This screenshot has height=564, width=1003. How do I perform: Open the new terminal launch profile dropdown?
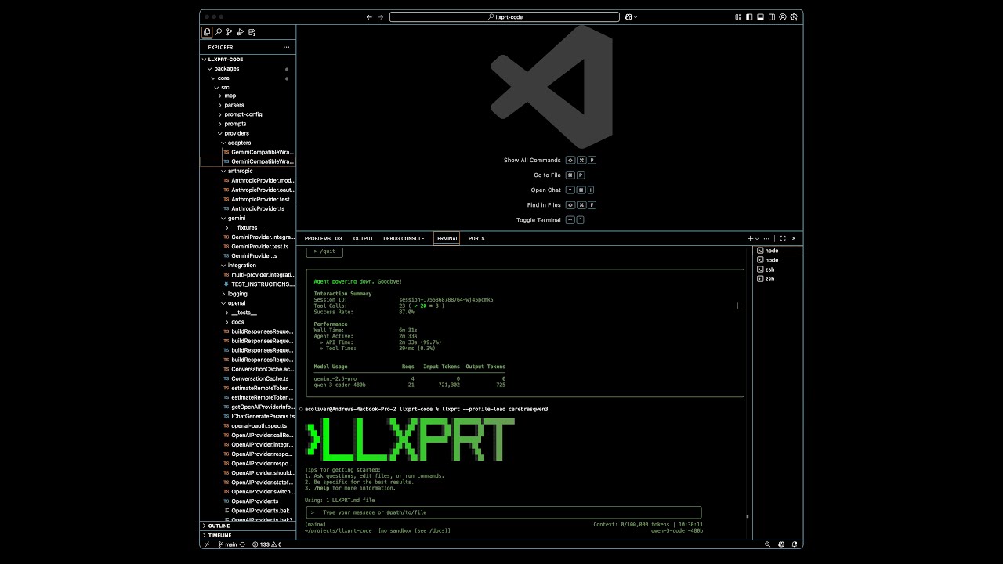tap(756, 238)
